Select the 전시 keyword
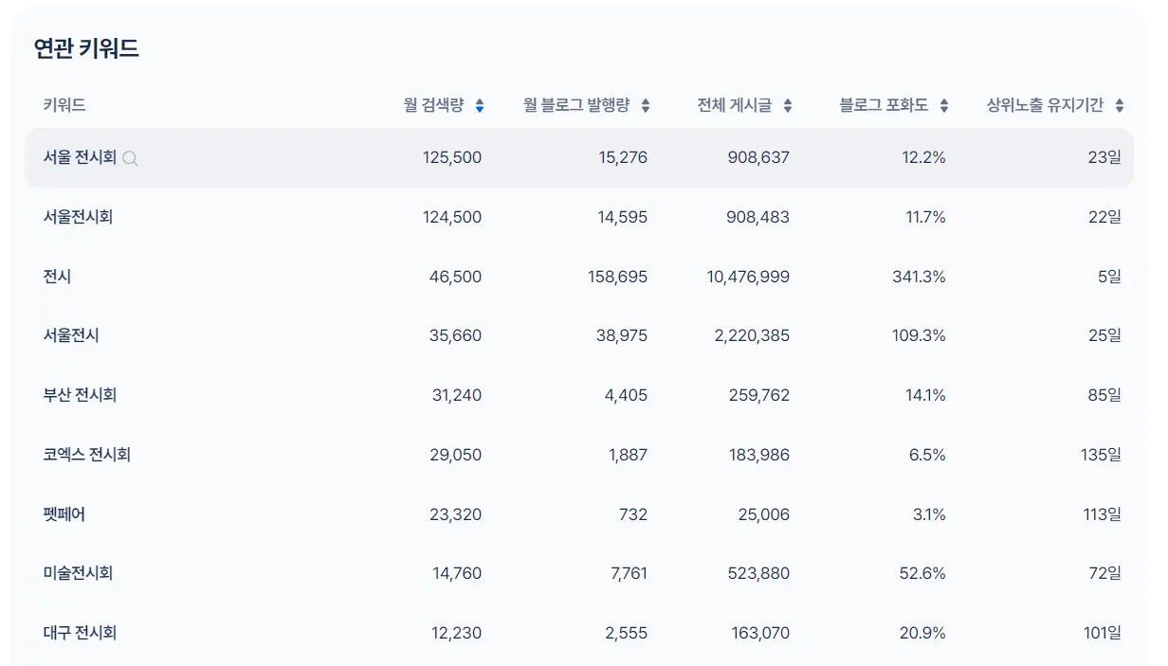Viewport: 1168px width, 666px height. pyautogui.click(x=57, y=277)
